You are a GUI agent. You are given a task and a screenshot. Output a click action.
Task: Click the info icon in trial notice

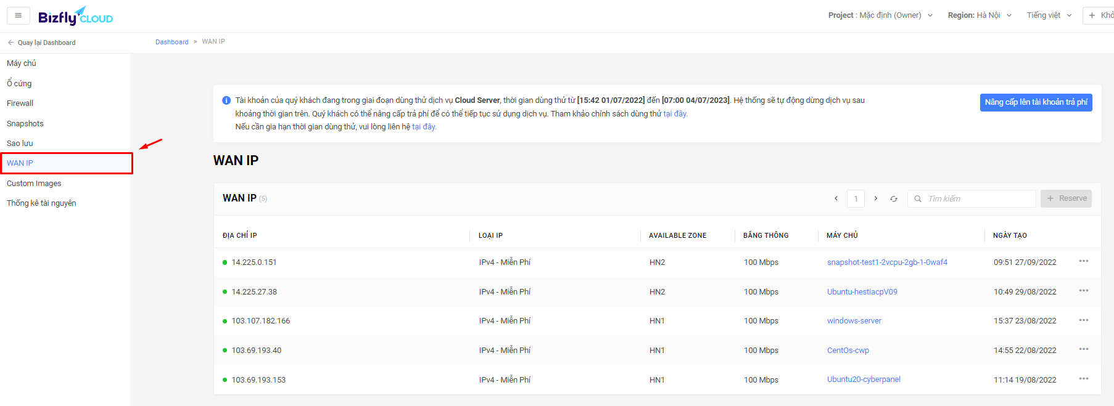(226, 100)
